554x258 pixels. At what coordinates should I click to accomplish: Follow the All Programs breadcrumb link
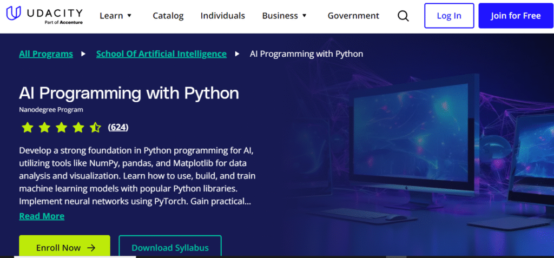click(46, 54)
